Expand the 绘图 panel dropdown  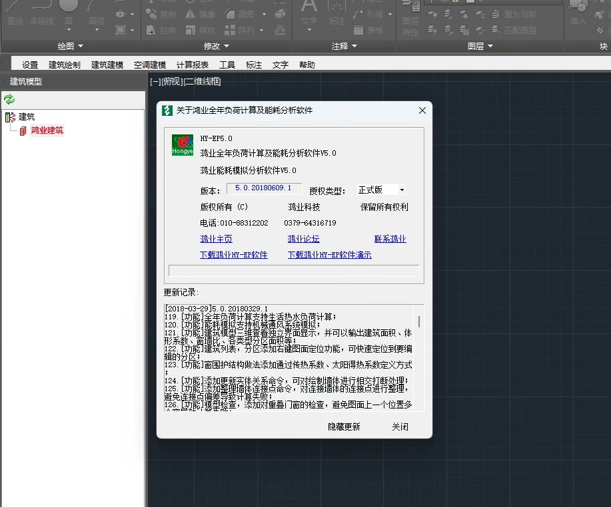pos(71,46)
